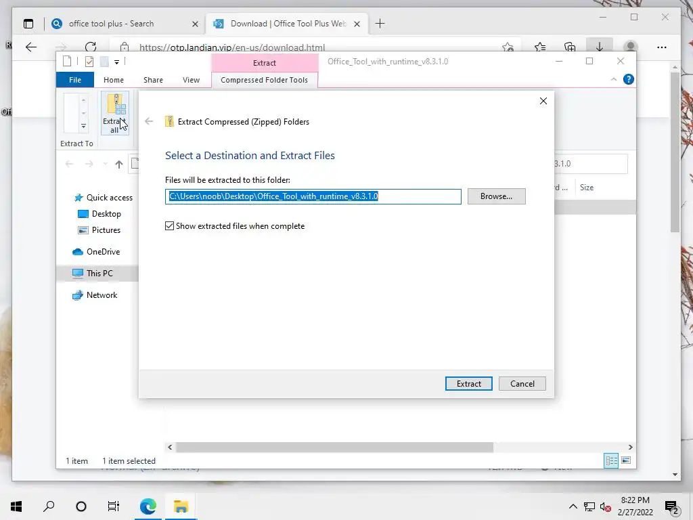Switch to Edge on taskbar
Image resolution: width=693 pixels, height=520 pixels.
[148, 506]
